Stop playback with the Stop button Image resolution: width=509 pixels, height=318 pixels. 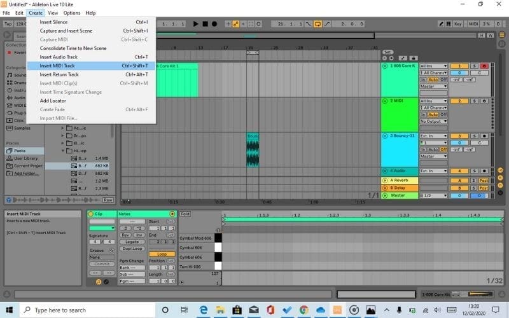[205, 24]
